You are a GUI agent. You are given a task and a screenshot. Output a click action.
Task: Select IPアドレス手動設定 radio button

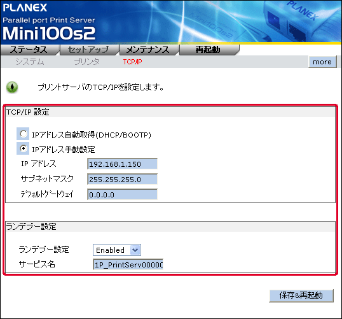pos(23,148)
